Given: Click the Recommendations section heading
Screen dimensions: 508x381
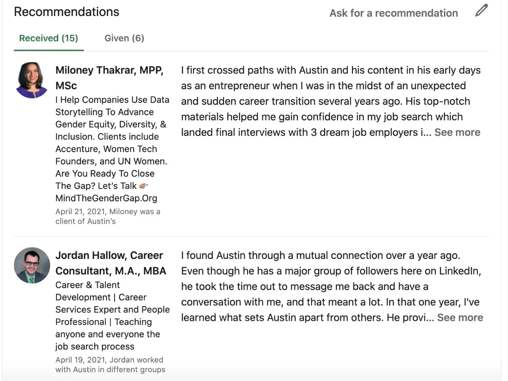Looking at the screenshot, I should 67,12.
